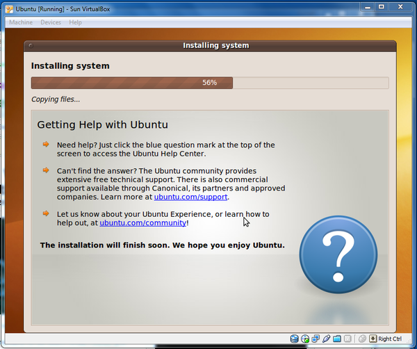Screen dimensions: 417x349
Task: Click the virtualization status icon
Action: click(x=347, y=339)
